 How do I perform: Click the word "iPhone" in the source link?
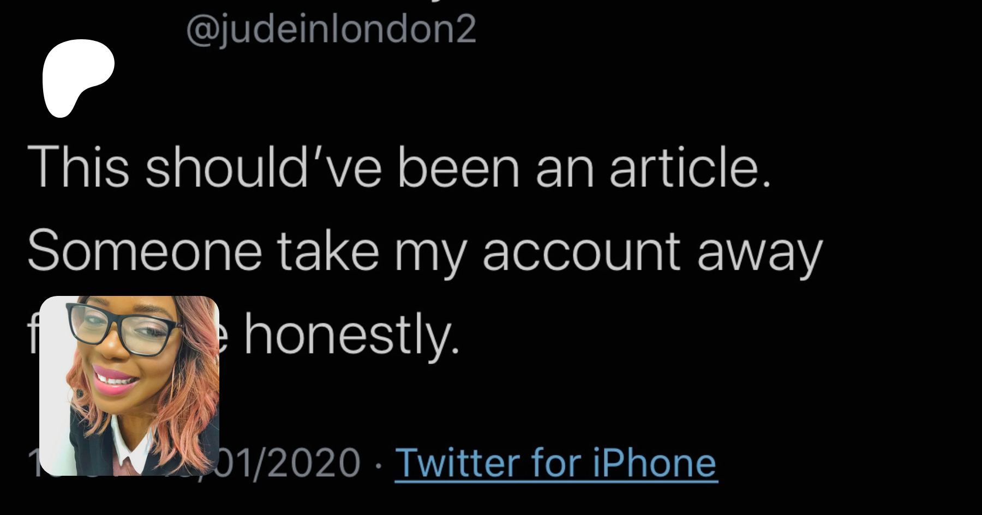coord(654,463)
